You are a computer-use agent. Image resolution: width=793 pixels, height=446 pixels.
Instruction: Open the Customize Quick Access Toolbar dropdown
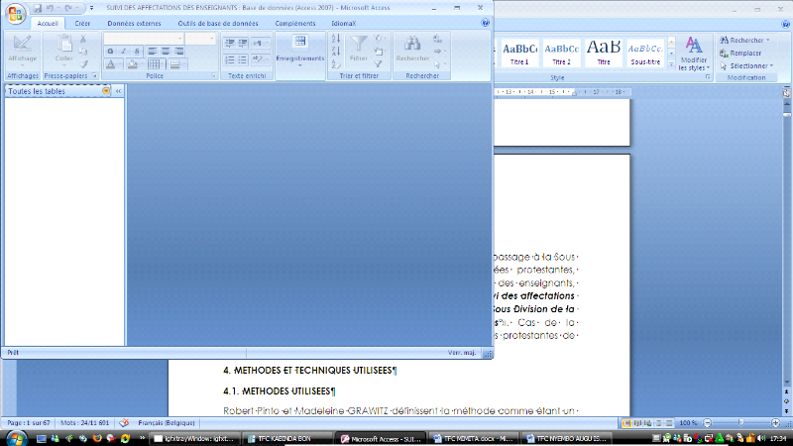coord(91,8)
